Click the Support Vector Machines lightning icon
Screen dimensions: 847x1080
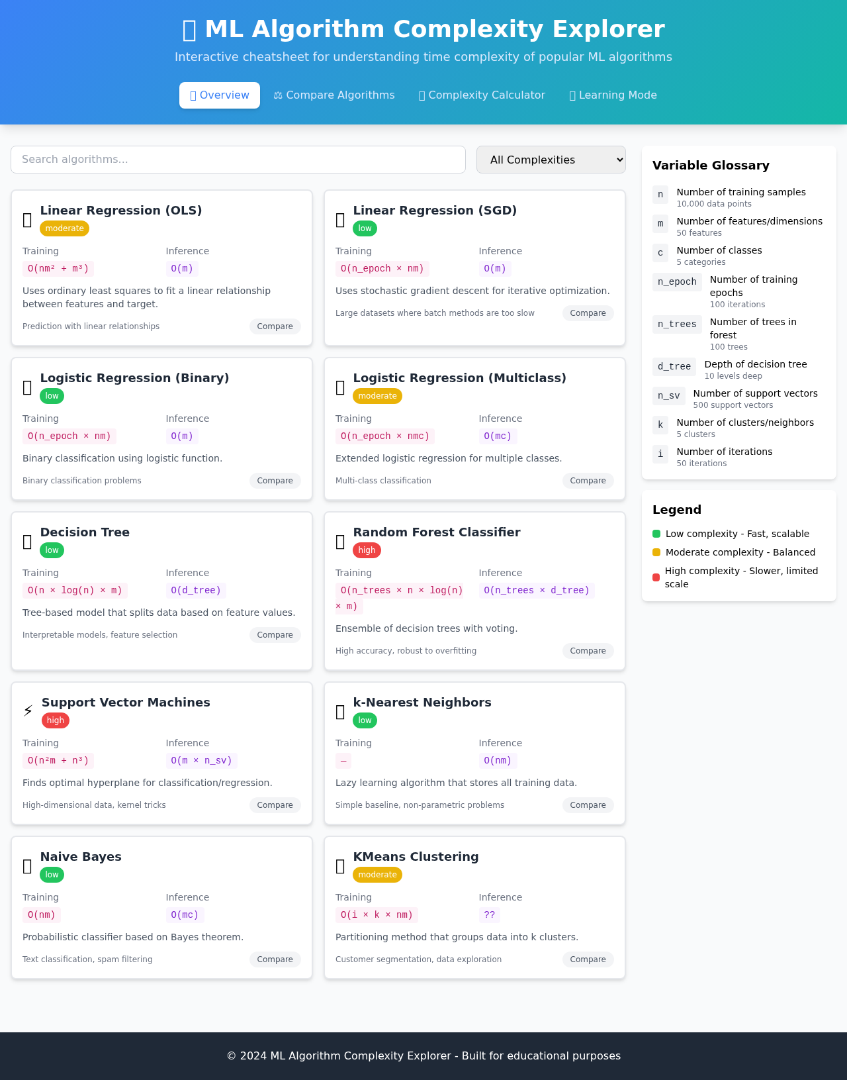pos(28,712)
